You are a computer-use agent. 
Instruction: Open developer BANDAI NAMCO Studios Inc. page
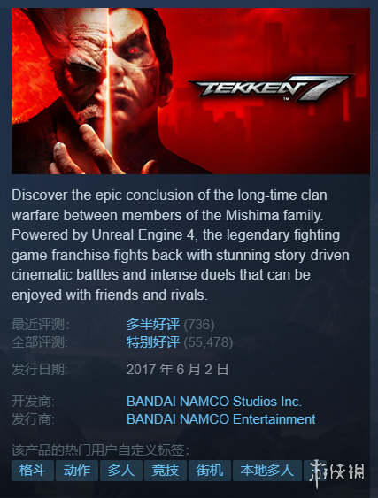(x=214, y=402)
